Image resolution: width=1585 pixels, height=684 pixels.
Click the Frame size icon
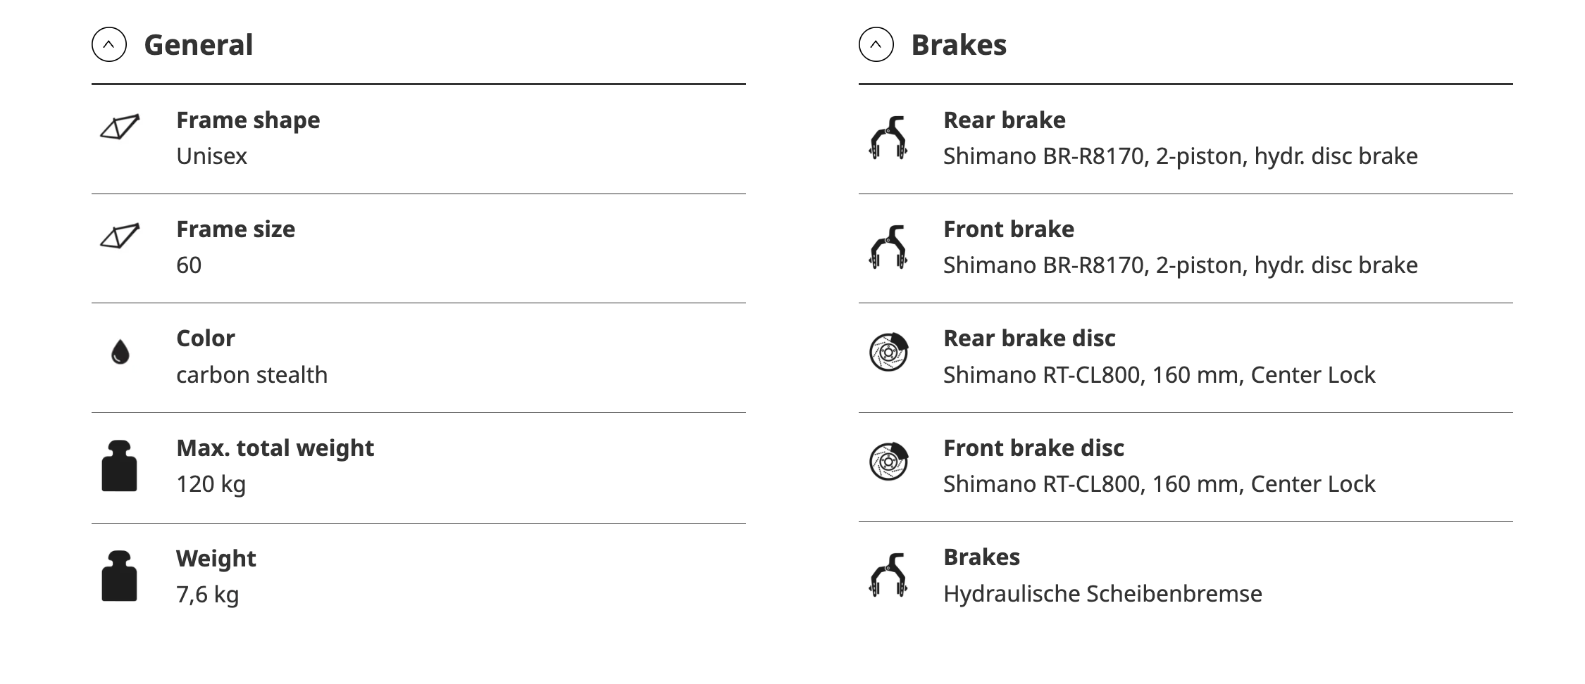pos(120,236)
